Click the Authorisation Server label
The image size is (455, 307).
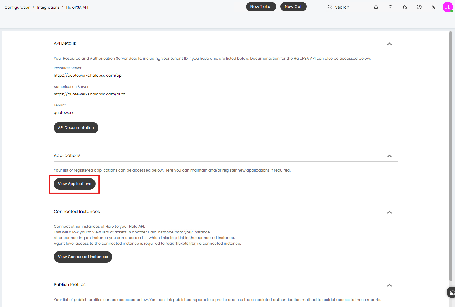(71, 87)
